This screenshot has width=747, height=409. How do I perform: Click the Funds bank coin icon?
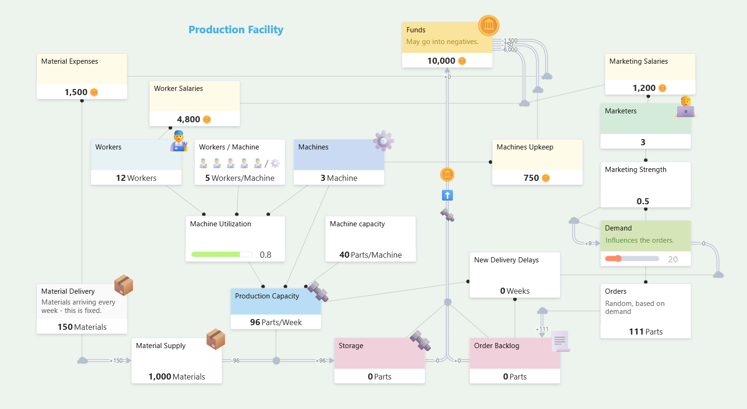tap(488, 25)
